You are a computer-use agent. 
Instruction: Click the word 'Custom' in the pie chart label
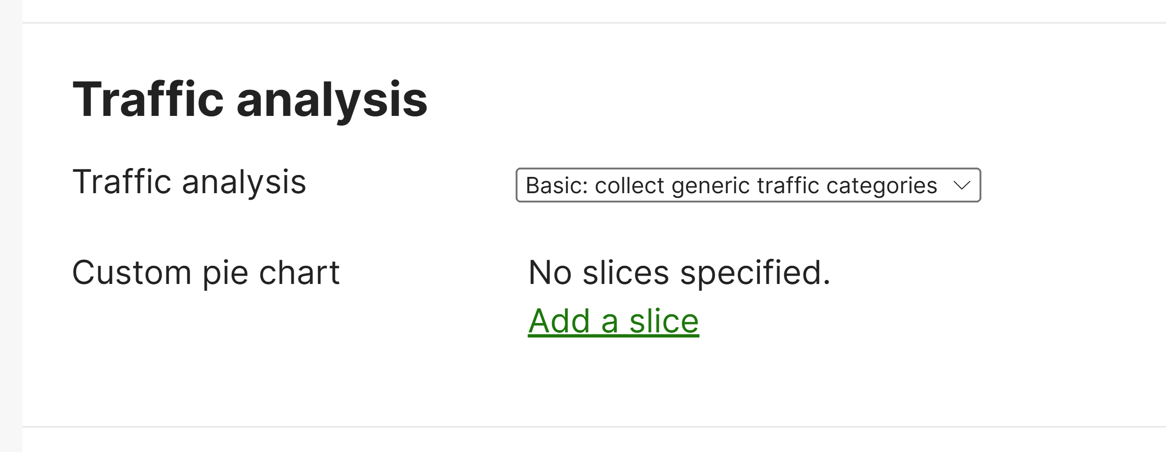coord(131,273)
